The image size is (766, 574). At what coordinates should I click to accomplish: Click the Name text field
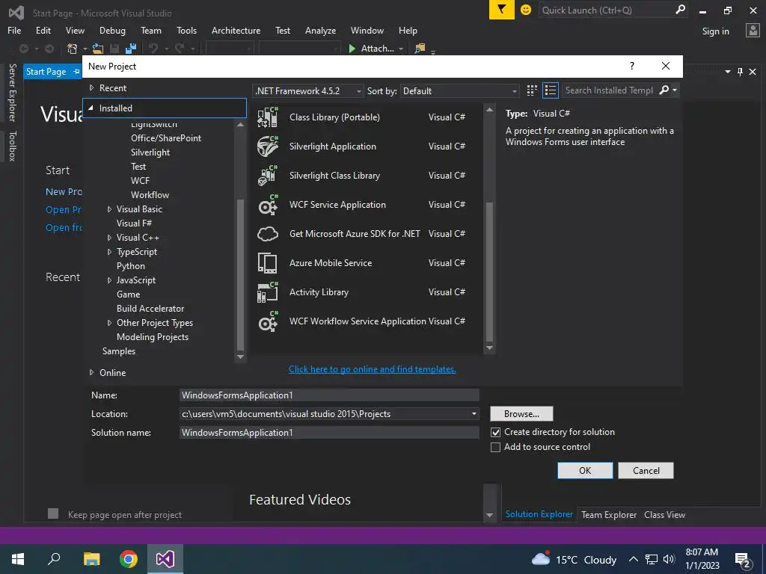[329, 395]
